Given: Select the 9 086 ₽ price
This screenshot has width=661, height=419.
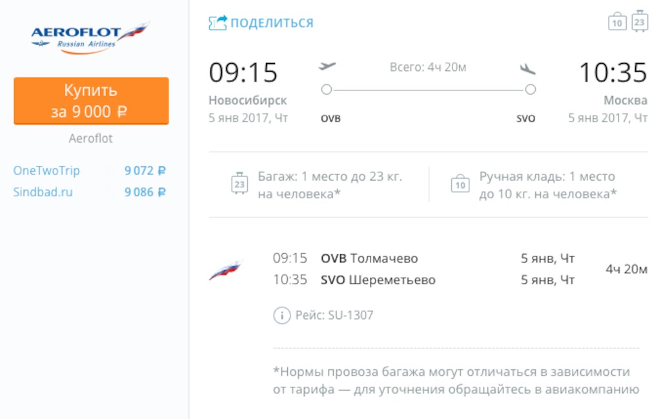Looking at the screenshot, I should (x=145, y=192).
